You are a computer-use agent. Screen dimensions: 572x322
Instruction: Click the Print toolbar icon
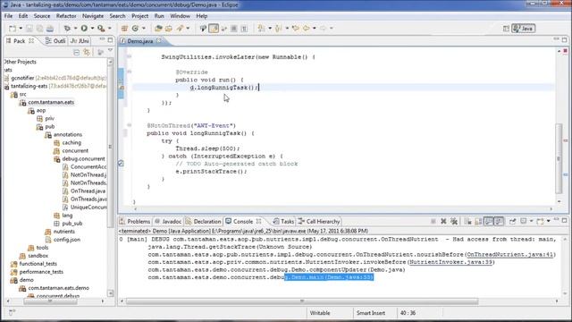(x=50, y=28)
